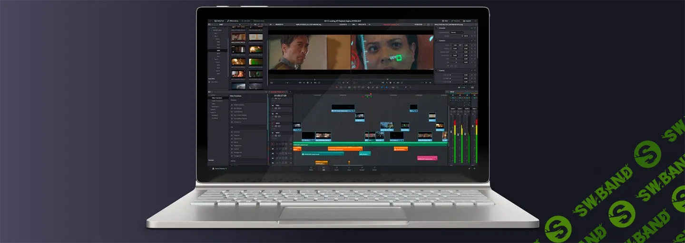Select the red Selection Mode arrow tool

click(x=337, y=87)
